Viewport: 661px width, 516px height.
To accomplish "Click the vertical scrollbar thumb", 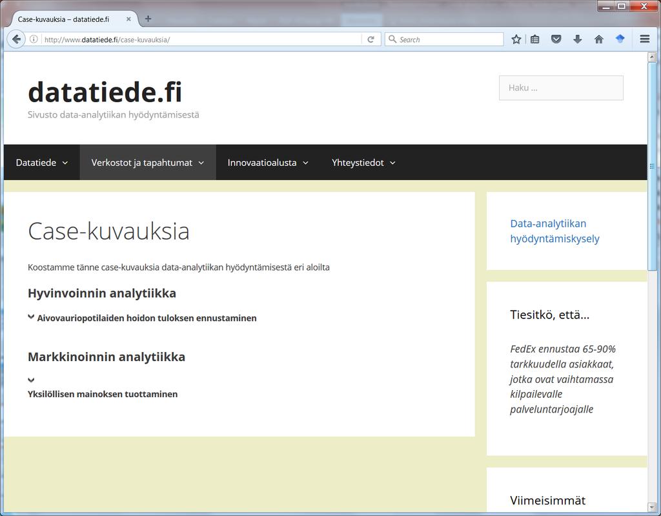I will pos(652,167).
